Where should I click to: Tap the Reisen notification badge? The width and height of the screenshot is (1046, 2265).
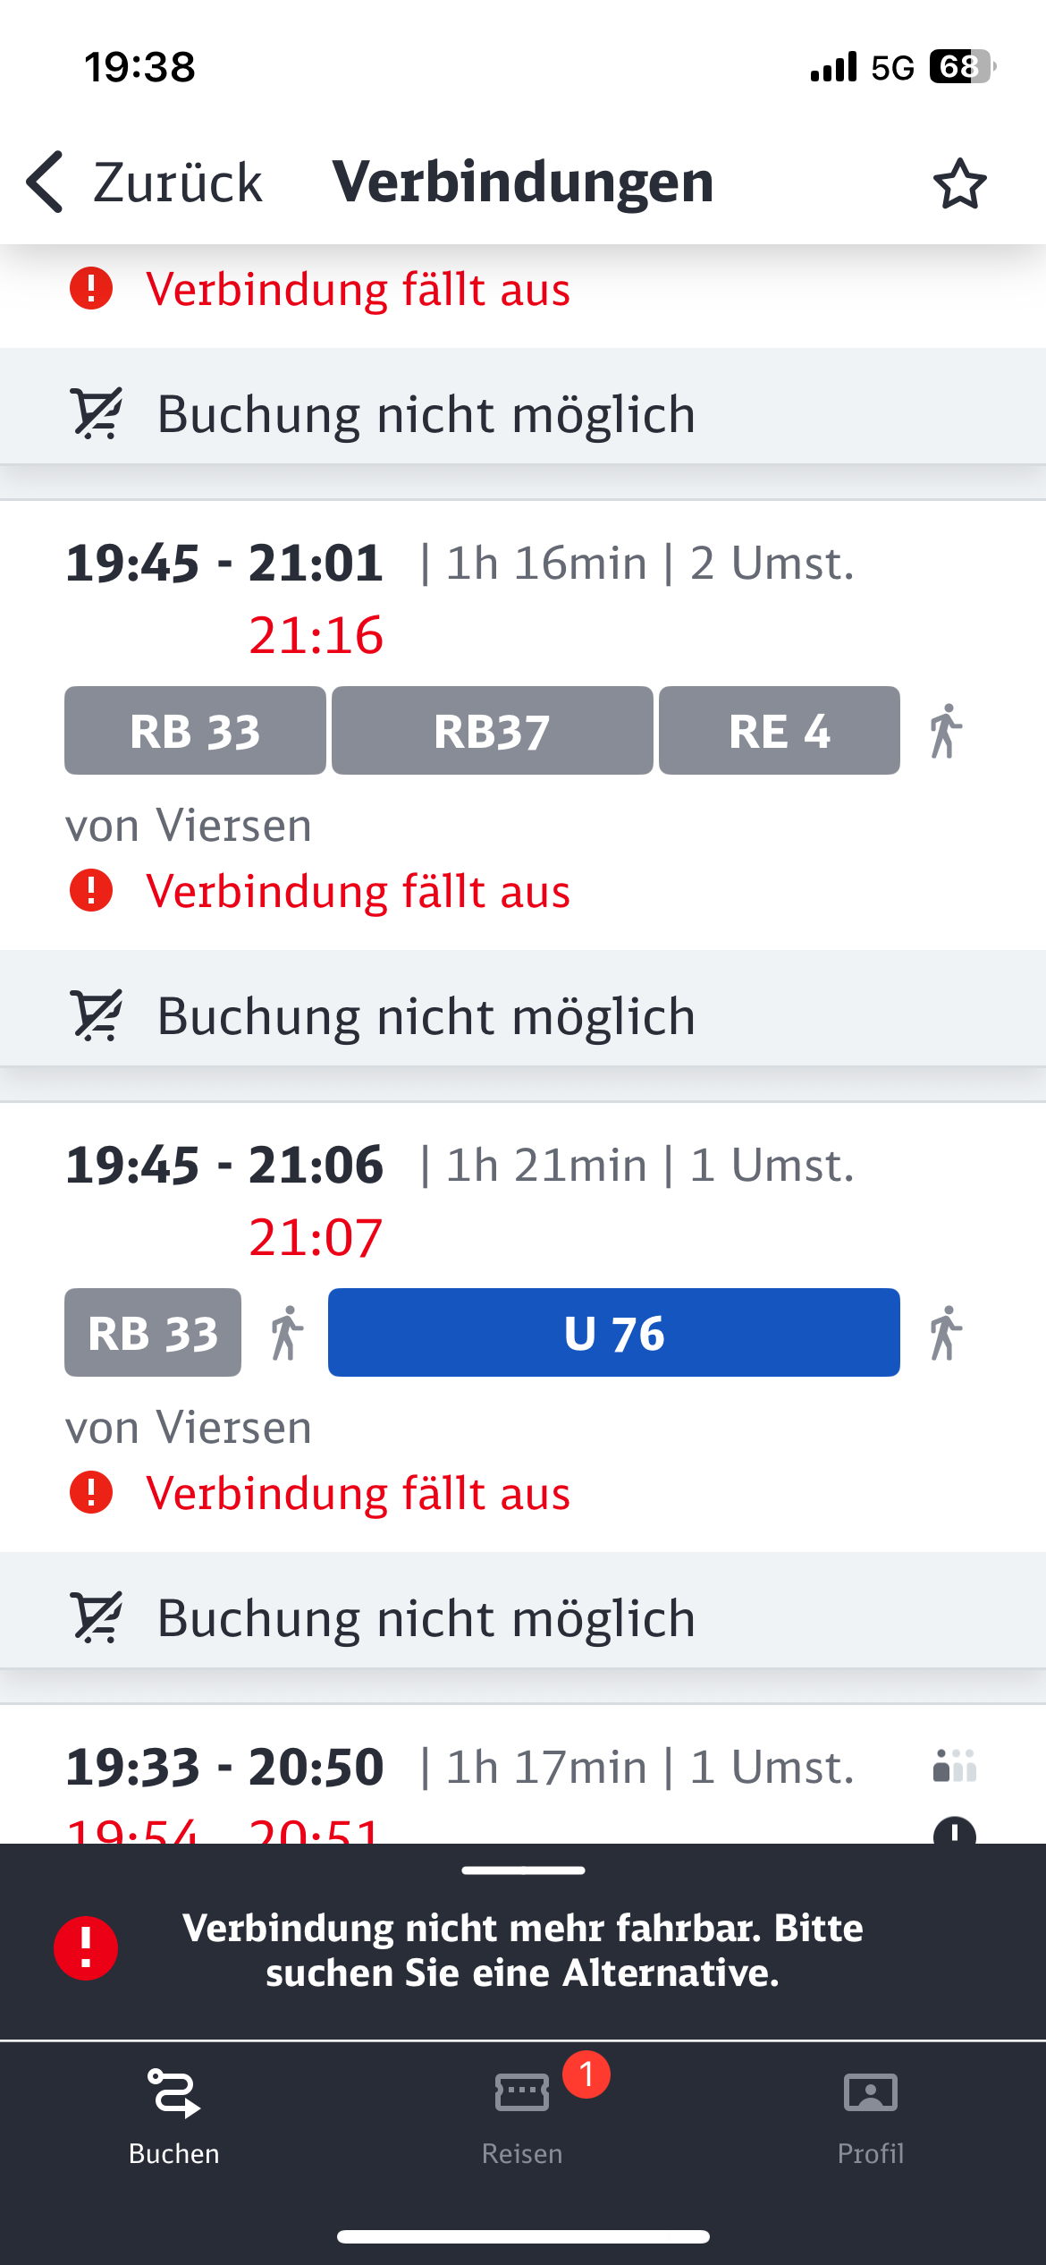tap(586, 2074)
